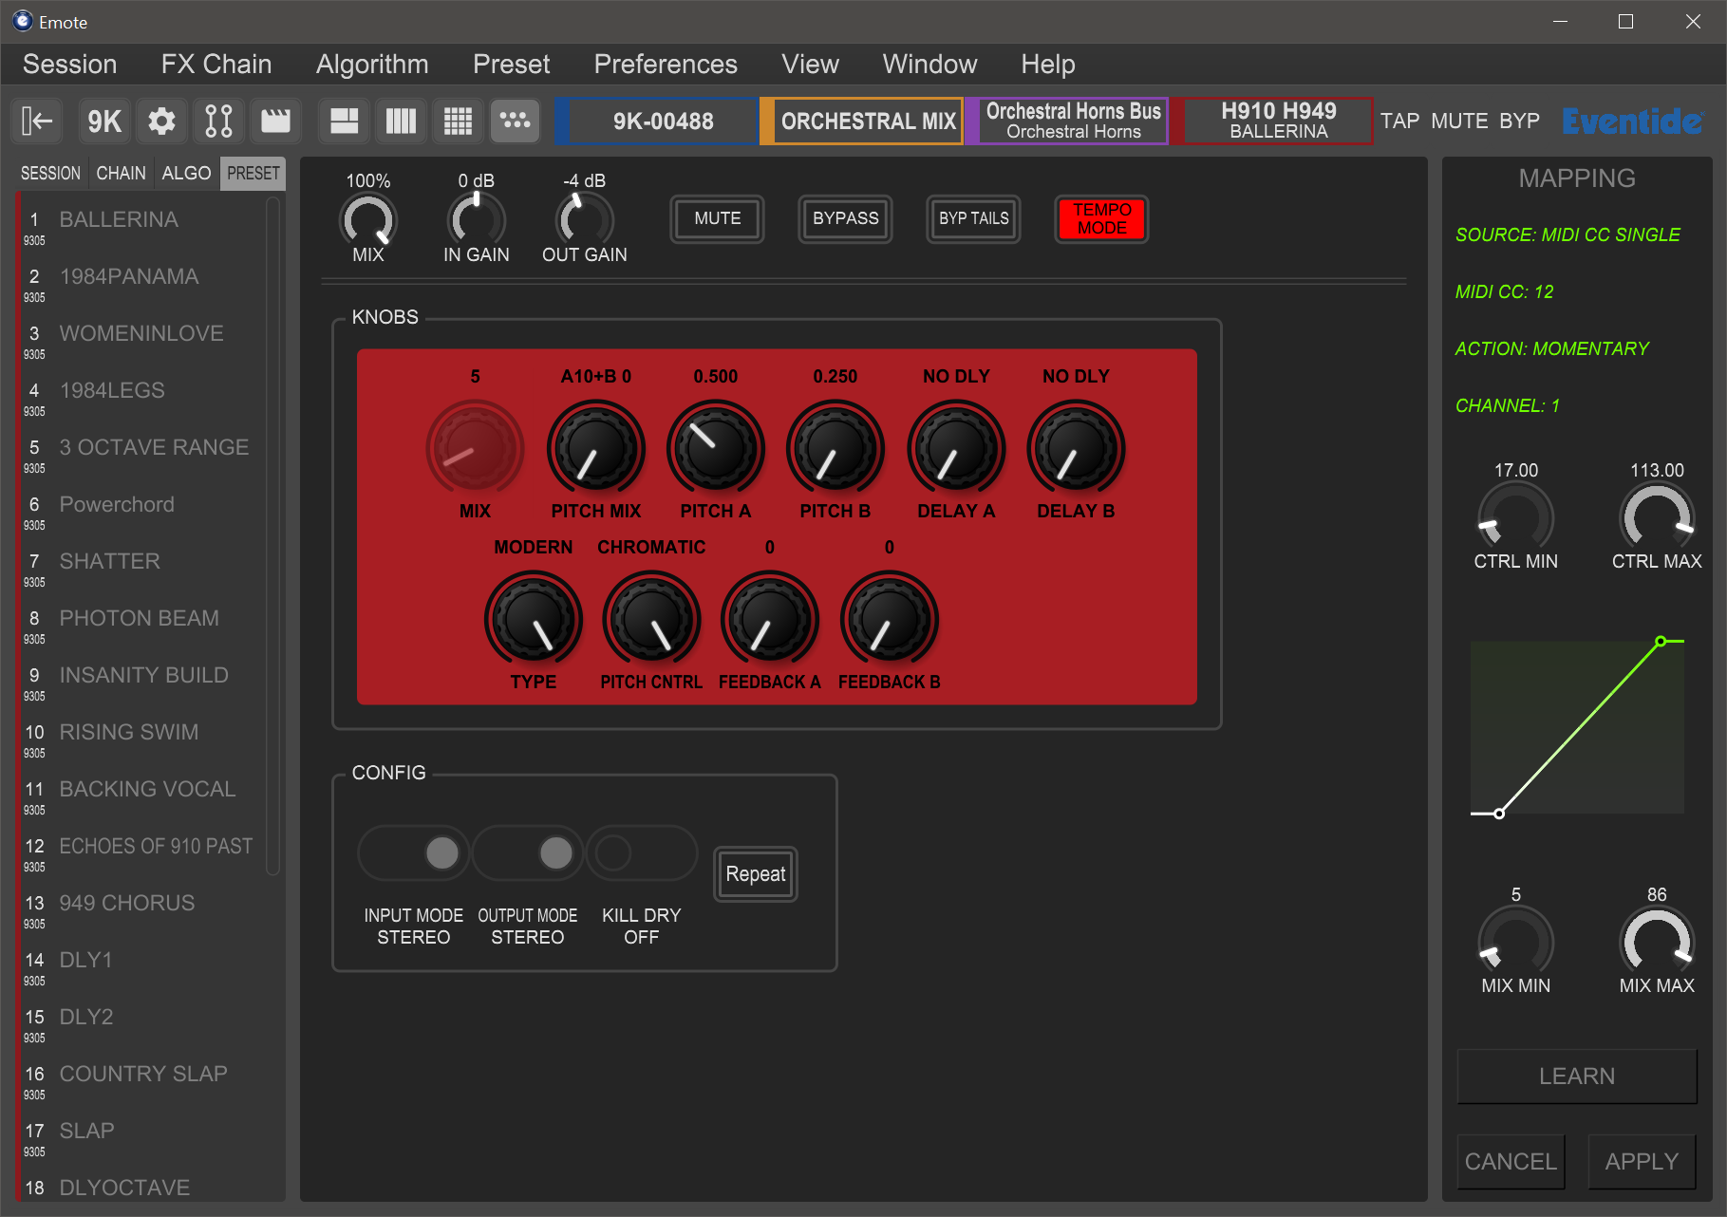Open the Help menu
Viewport: 1727px width, 1217px height.
click(1048, 65)
